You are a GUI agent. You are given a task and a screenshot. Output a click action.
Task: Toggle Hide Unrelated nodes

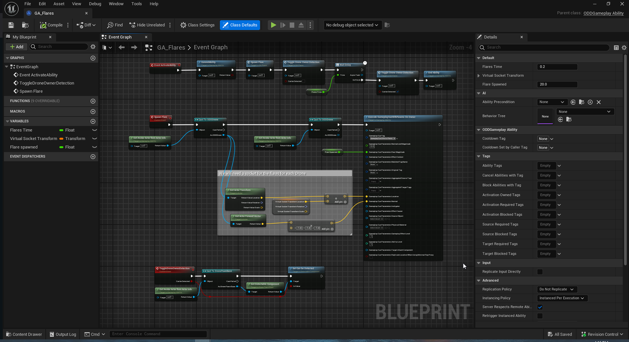click(147, 25)
